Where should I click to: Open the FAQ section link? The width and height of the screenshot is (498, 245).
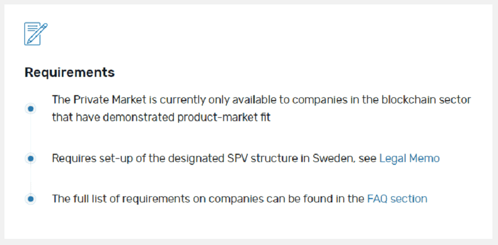coord(397,199)
